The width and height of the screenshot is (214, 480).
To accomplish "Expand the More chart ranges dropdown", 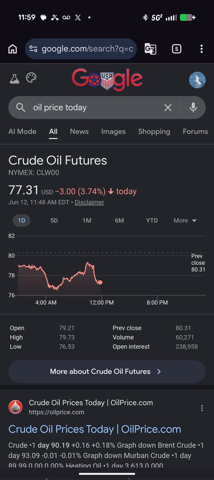I will tap(185, 220).
